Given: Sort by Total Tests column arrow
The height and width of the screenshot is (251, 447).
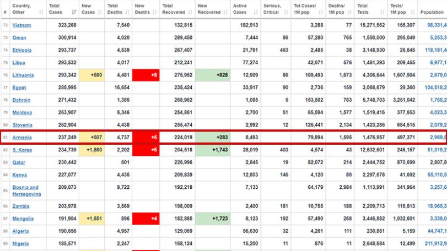Looking at the screenshot, I should 383,12.
